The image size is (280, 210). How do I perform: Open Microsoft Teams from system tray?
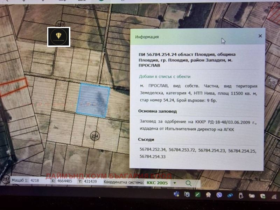[x=176, y=194]
